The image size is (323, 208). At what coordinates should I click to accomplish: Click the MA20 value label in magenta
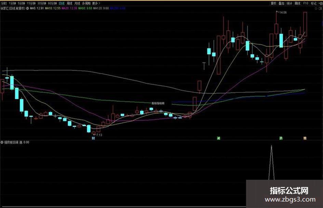pos(69,9)
